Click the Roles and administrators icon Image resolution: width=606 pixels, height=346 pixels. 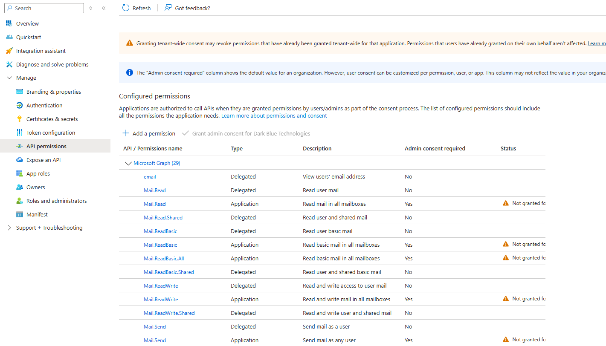point(19,201)
